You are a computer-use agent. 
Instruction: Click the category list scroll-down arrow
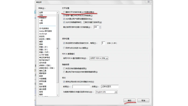57,95
